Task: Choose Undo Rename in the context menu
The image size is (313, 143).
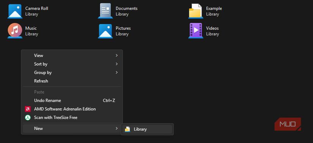Action: (x=72, y=100)
